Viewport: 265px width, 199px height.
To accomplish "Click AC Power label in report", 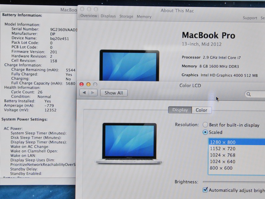I will 13,128.
